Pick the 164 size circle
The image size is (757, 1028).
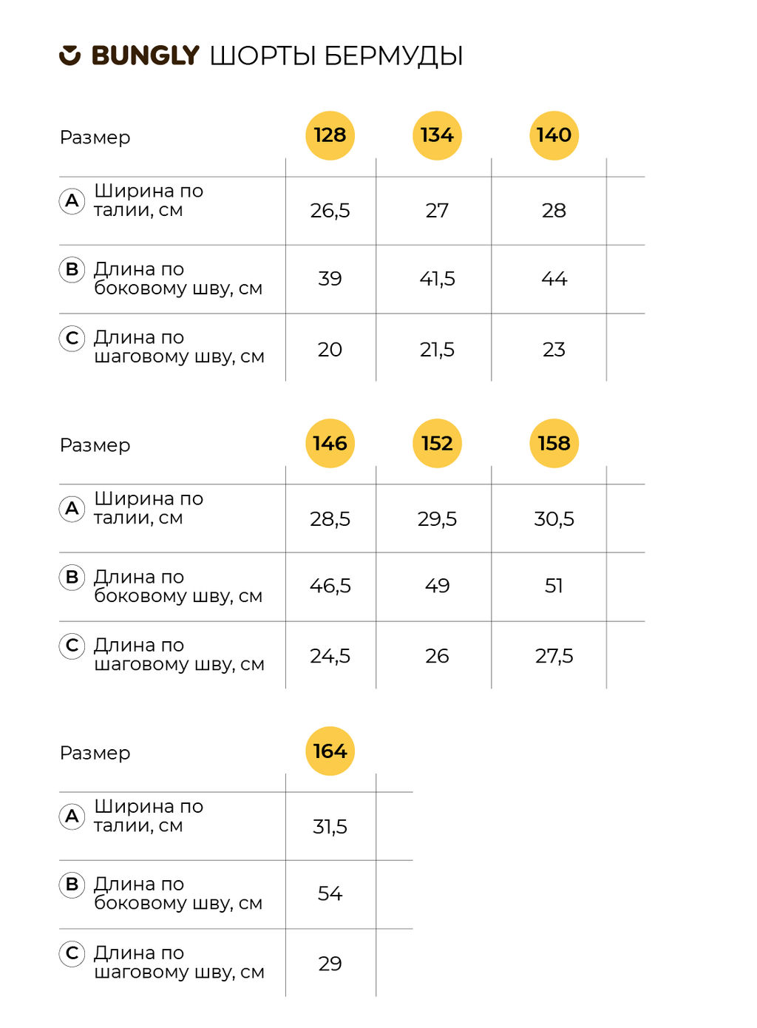click(x=330, y=751)
